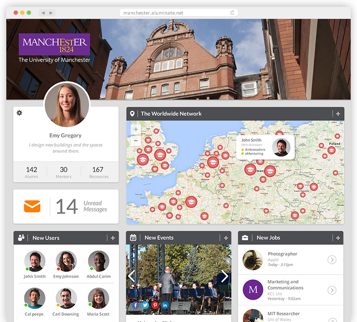Share the event on Facebook
Viewport: 357px width, 322px height.
pyautogui.click(x=135, y=305)
